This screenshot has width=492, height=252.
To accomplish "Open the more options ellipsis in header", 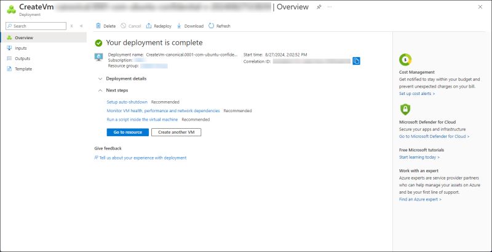I will pos(330,7).
